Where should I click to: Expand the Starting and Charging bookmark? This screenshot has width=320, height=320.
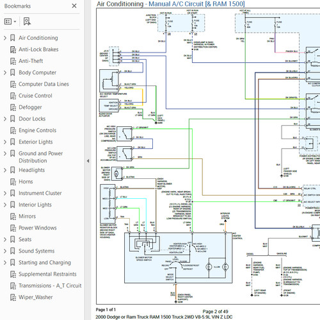(5, 262)
